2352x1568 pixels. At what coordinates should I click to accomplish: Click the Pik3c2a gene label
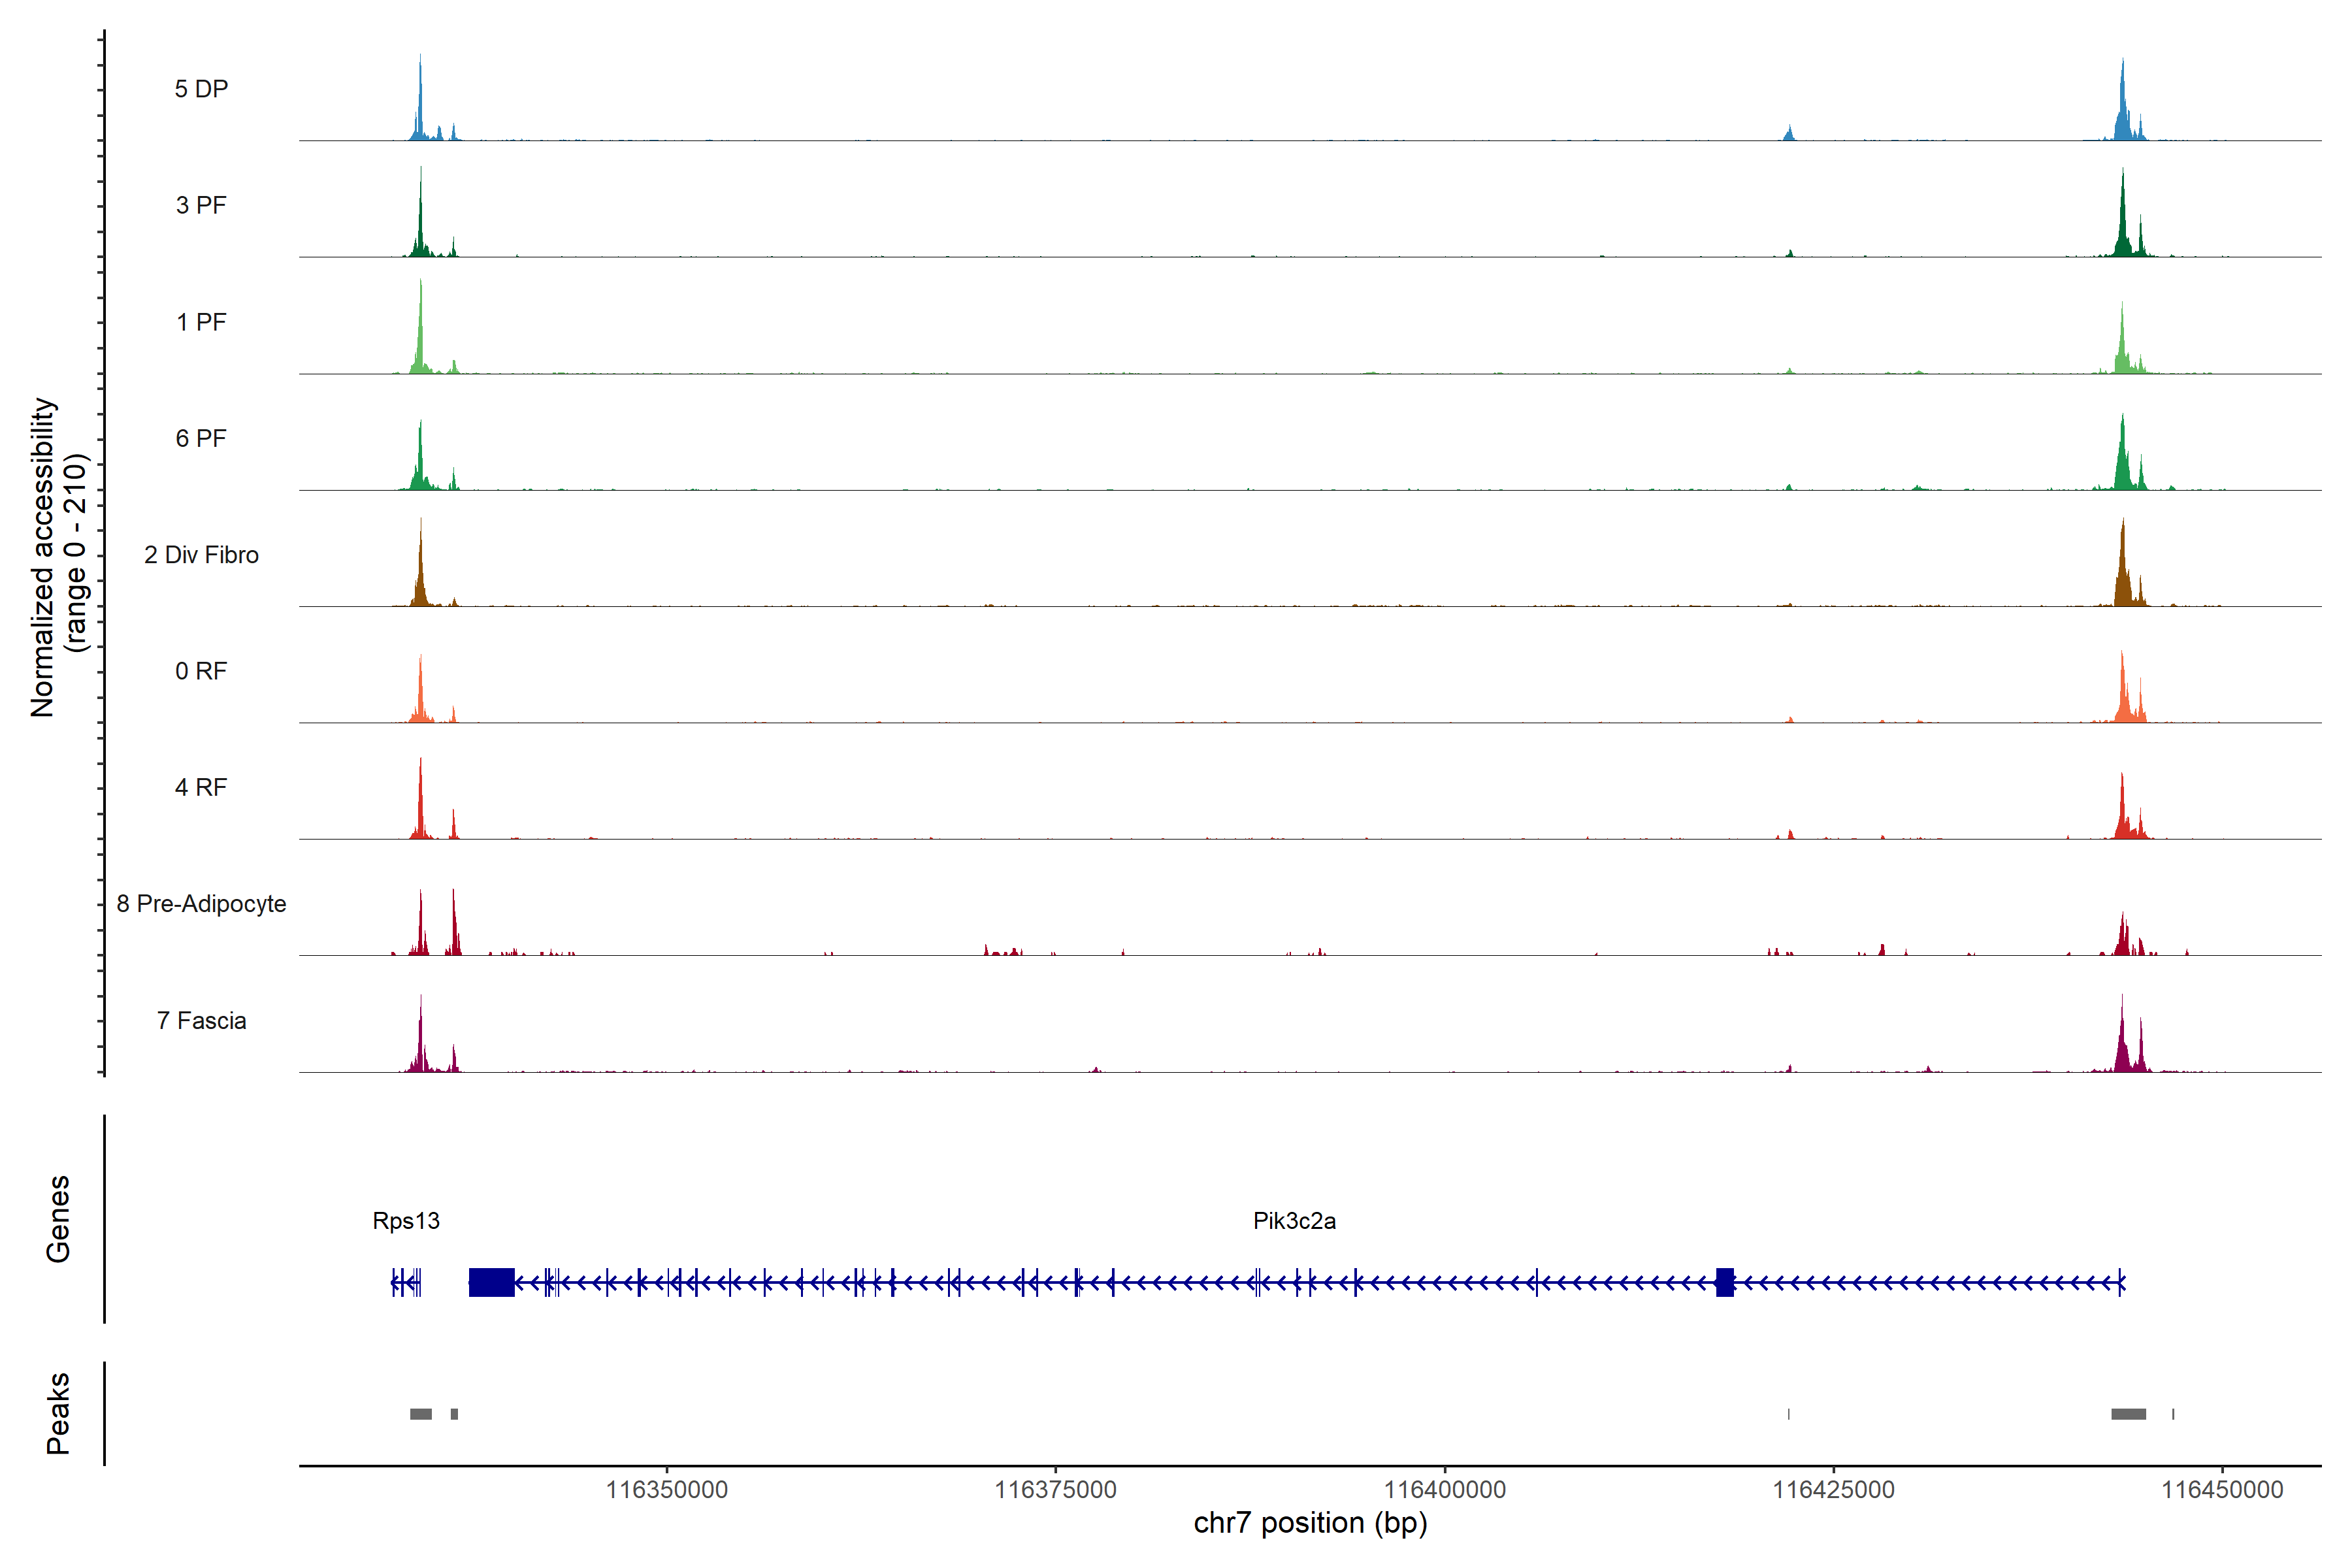(x=1294, y=1221)
